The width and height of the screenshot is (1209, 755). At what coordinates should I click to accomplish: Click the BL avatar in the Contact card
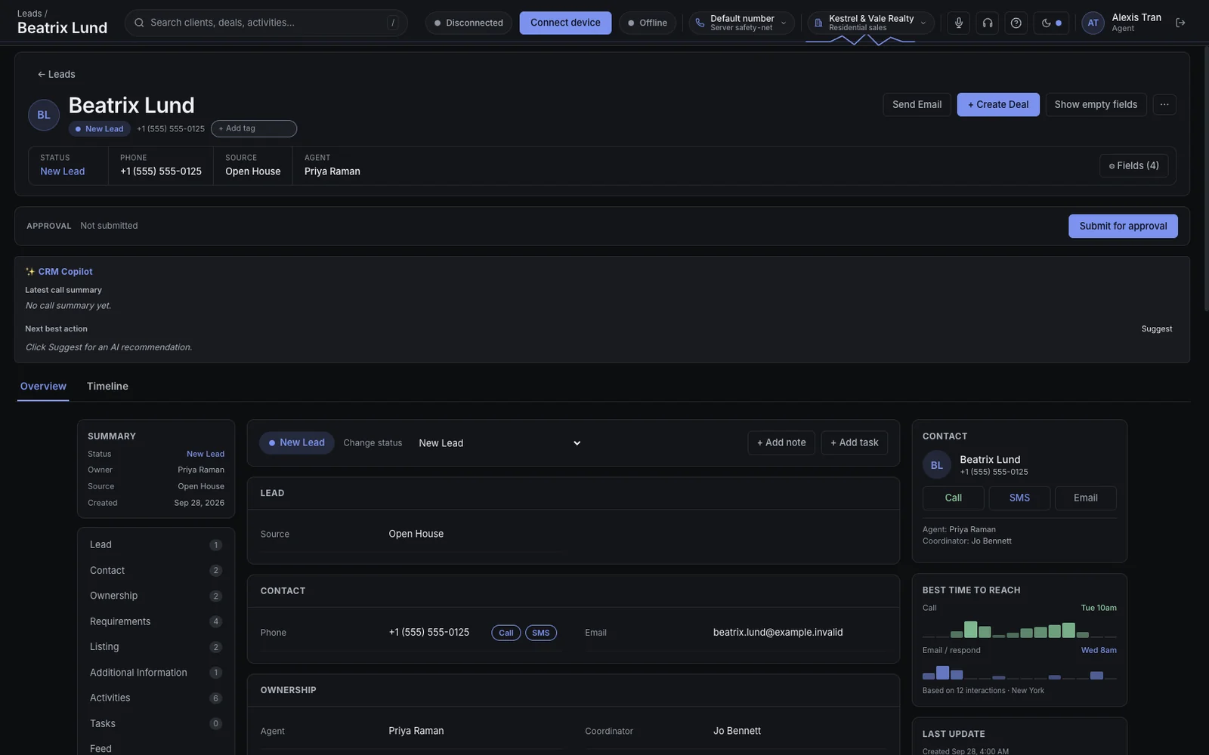point(937,465)
